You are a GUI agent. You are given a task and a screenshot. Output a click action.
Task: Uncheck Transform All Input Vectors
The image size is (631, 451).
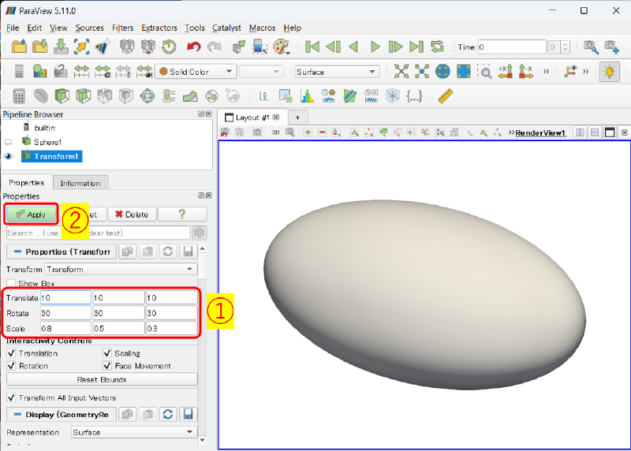12,397
